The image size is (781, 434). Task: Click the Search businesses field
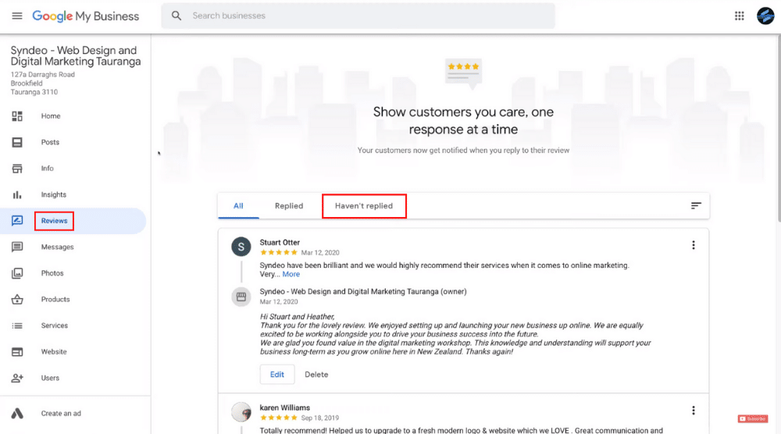click(358, 16)
